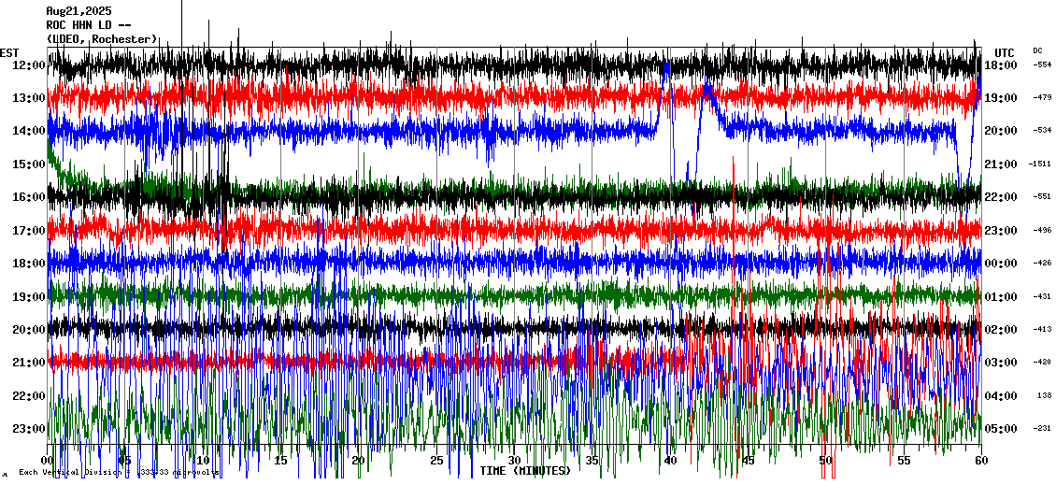Select the 00:00 UTC time label

[1001, 264]
